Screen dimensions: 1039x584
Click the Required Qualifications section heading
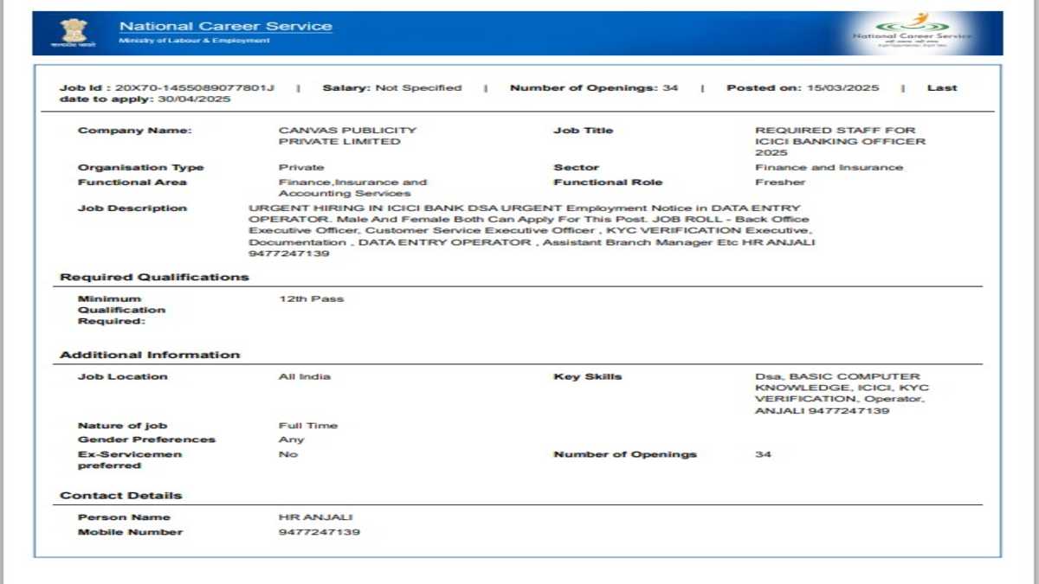[154, 278]
